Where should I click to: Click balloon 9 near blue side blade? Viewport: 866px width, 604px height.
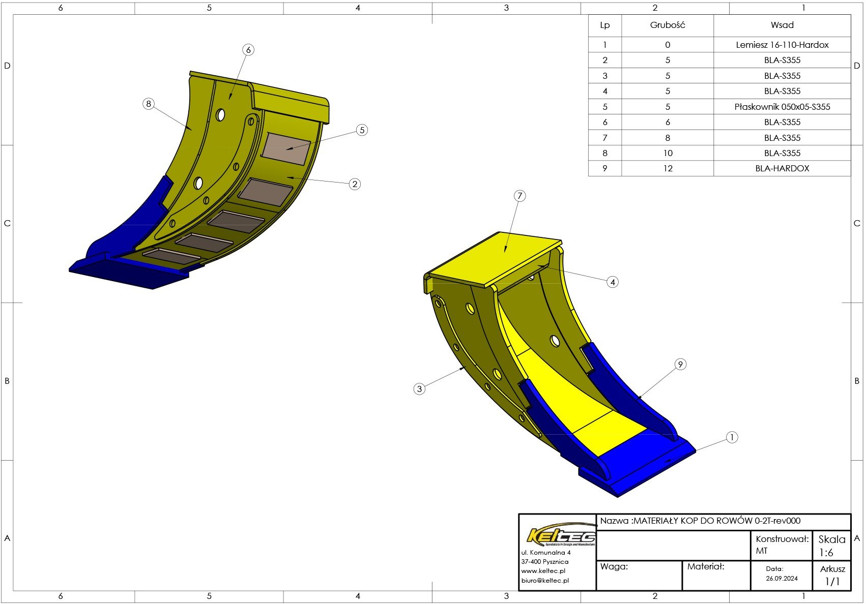tap(680, 364)
